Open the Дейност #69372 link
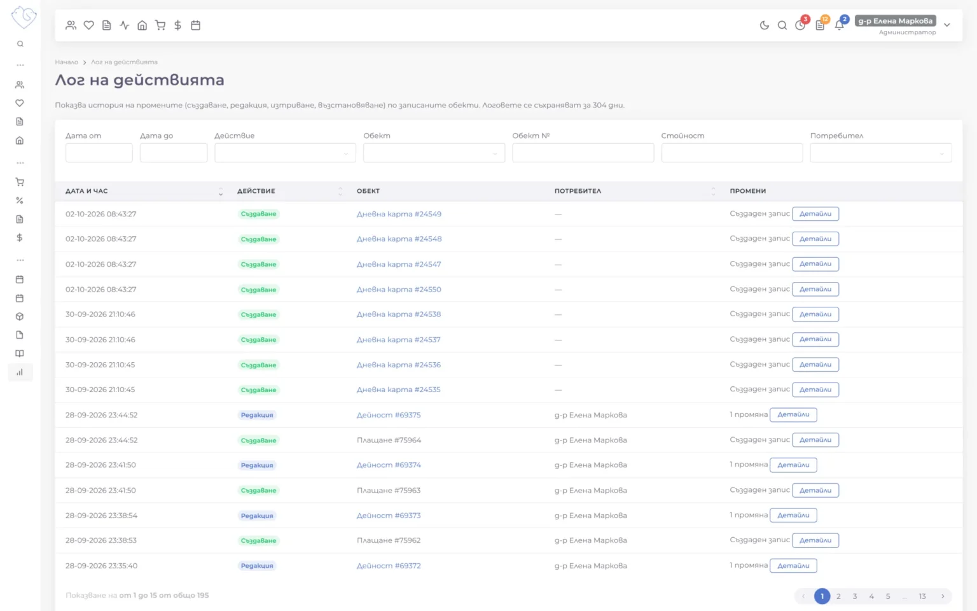977x611 pixels. [x=389, y=566]
